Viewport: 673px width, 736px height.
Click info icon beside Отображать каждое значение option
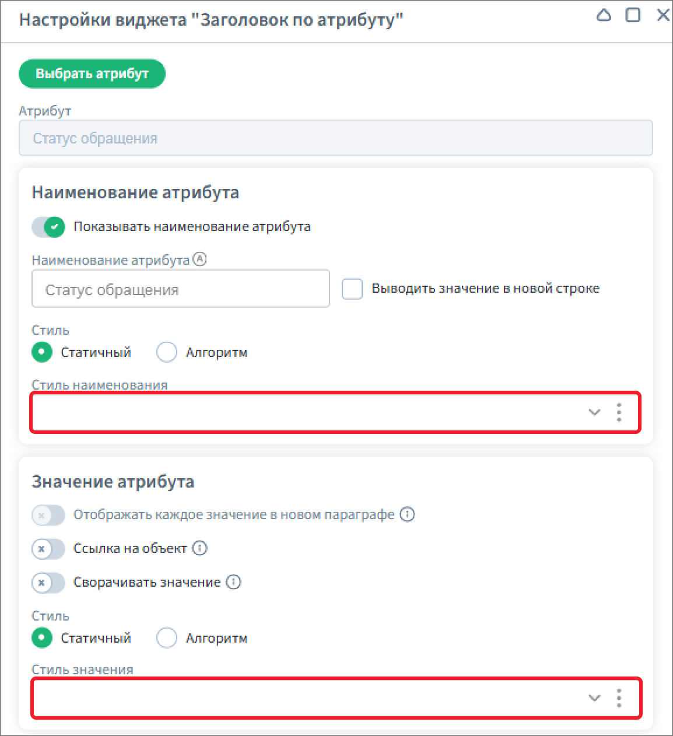coord(407,514)
